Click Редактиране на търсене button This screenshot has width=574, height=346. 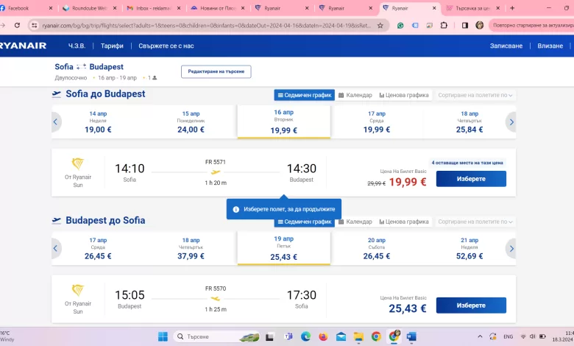[216, 71]
